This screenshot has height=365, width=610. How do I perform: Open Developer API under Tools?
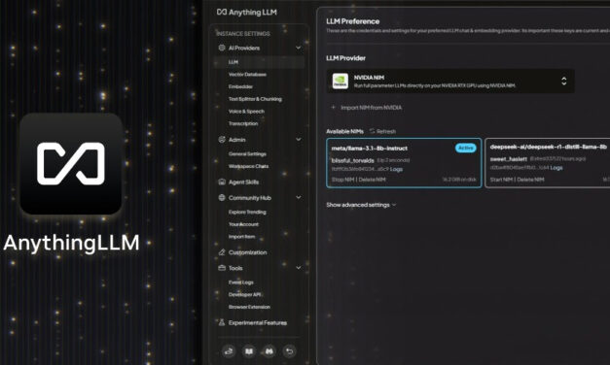[245, 295]
